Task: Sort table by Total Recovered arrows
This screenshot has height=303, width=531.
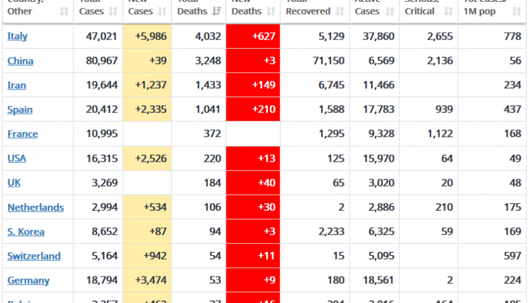Action: (x=339, y=11)
